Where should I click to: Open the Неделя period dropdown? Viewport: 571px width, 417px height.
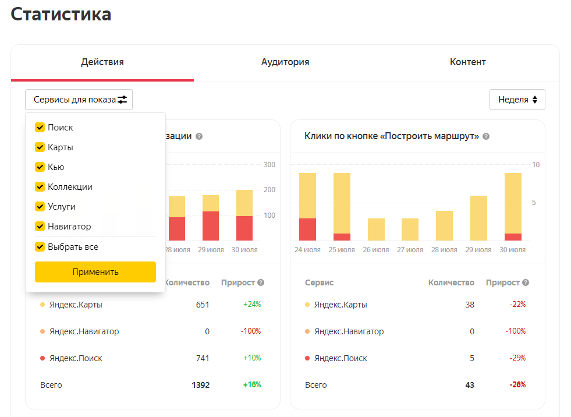pyautogui.click(x=517, y=100)
